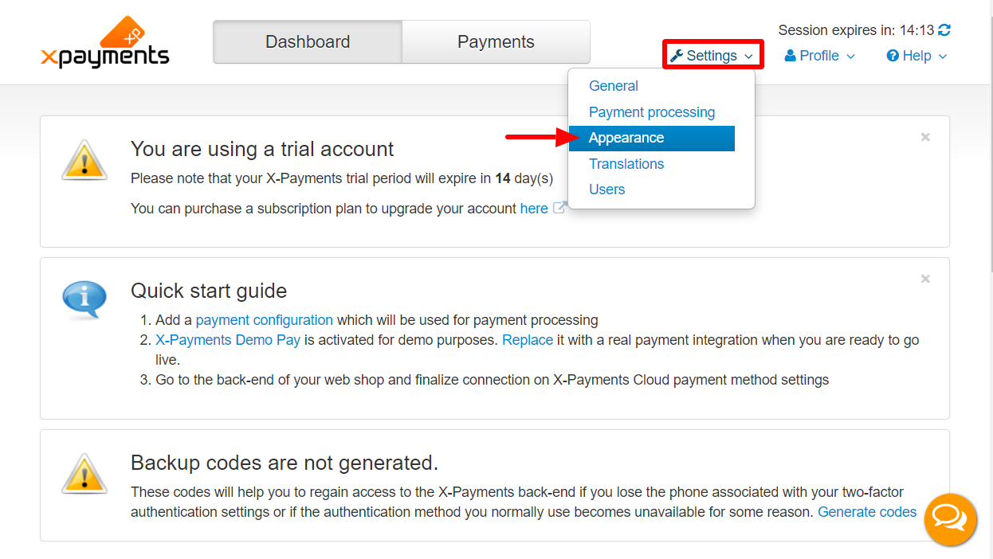Expand the Profile dropdown menu
The height and width of the screenshot is (559, 993).
pos(820,56)
